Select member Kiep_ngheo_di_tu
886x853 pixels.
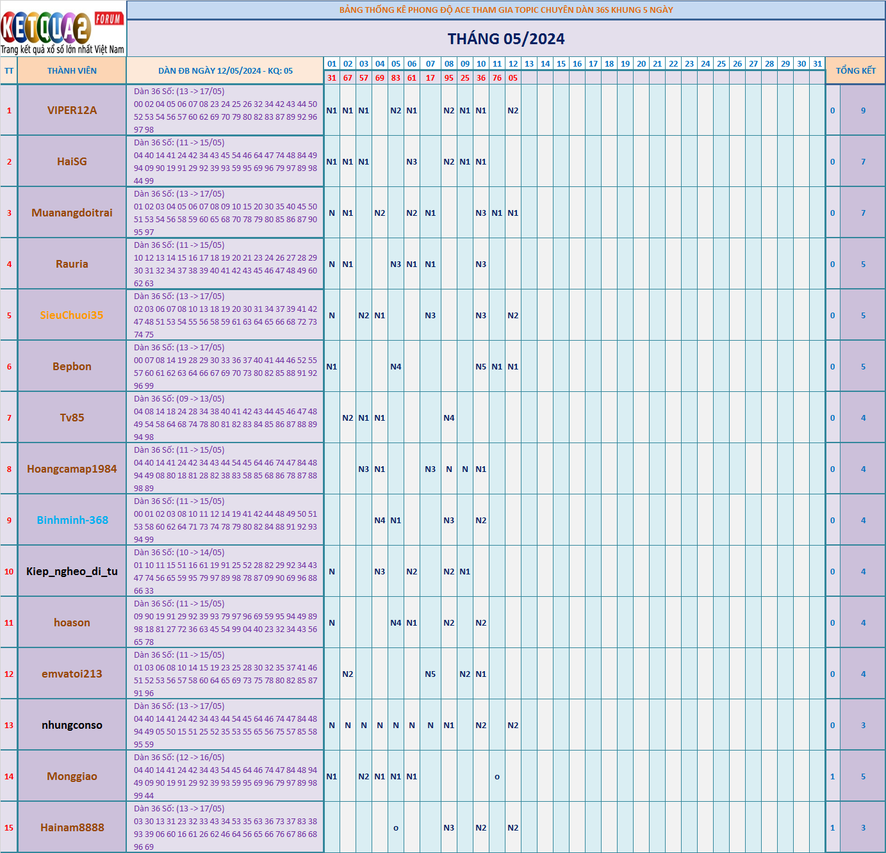pos(72,571)
